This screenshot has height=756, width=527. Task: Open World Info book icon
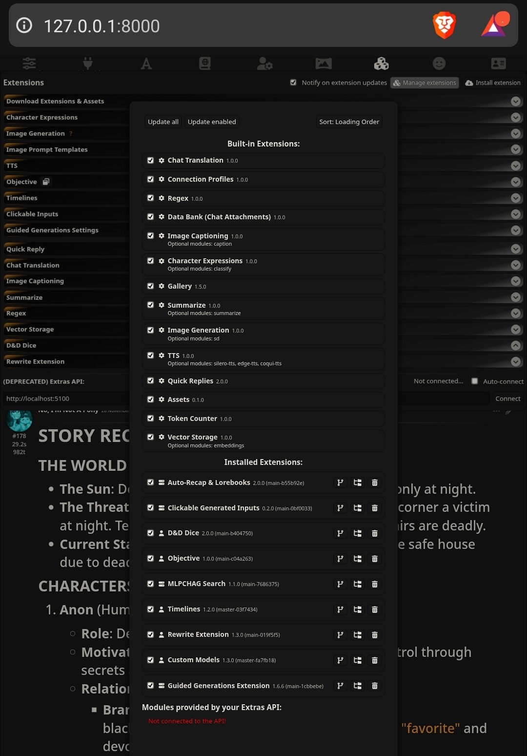205,63
